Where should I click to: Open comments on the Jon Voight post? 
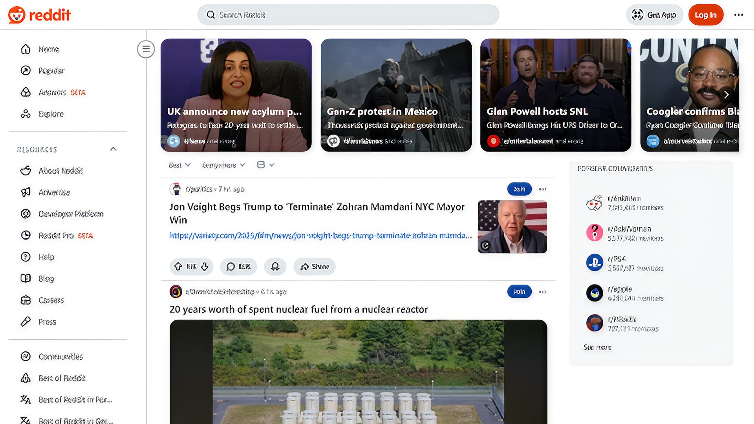(239, 267)
